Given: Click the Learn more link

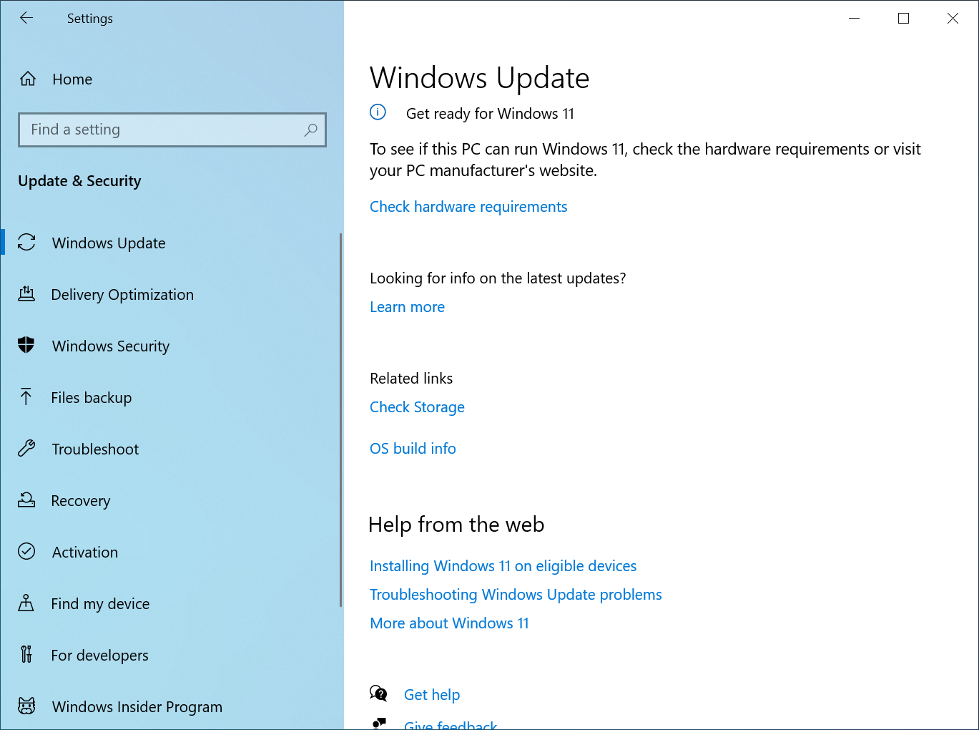Looking at the screenshot, I should [407, 307].
